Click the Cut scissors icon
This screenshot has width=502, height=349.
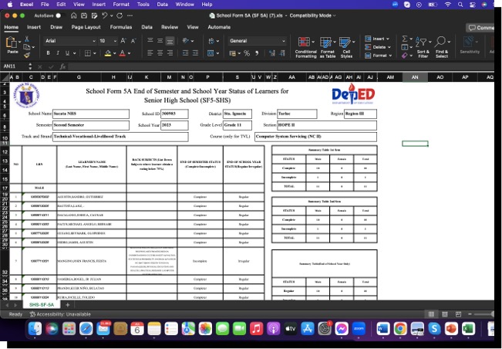pos(27,39)
